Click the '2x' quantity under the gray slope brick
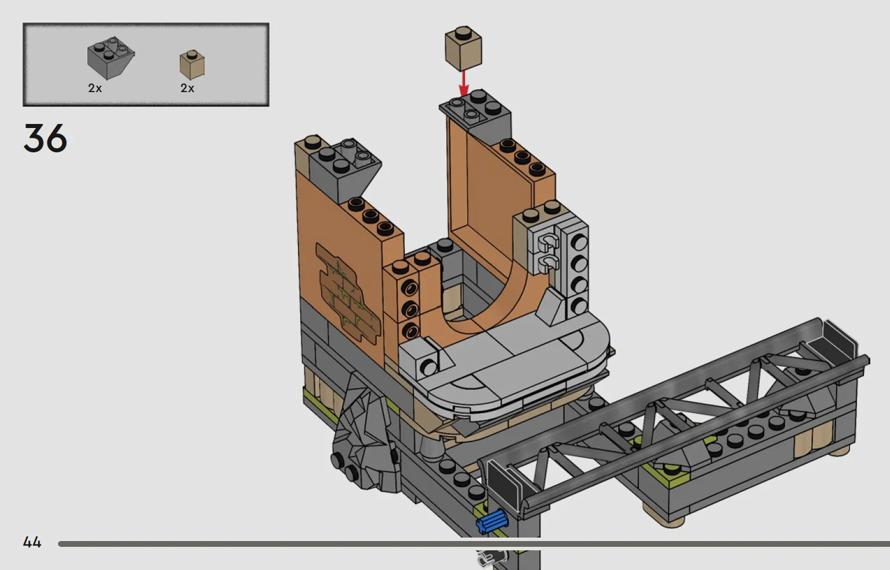Viewport: 890px width, 570px height. tap(95, 88)
